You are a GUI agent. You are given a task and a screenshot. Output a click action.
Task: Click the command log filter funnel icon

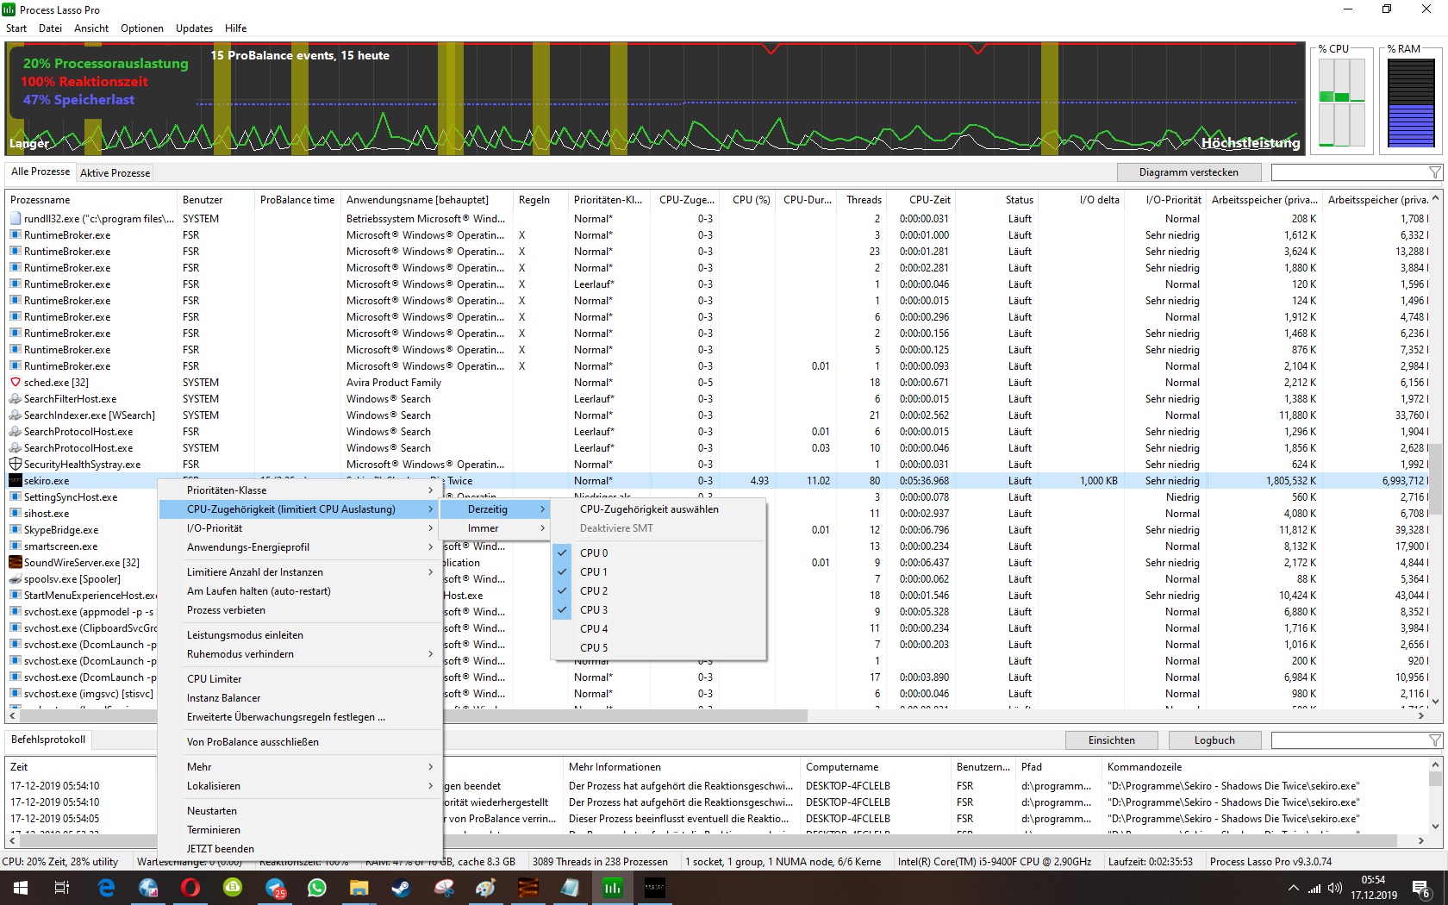[x=1435, y=740]
